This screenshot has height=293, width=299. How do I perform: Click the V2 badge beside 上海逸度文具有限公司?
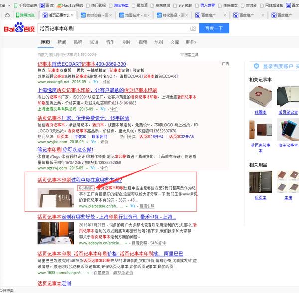coord(103,109)
